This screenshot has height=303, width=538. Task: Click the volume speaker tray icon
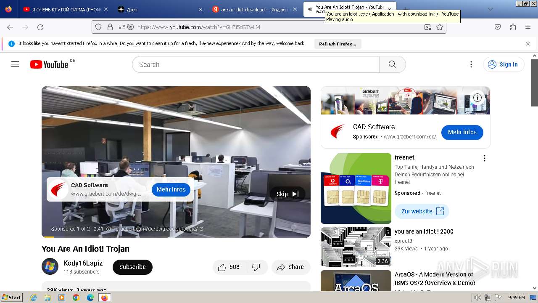[x=478, y=298]
